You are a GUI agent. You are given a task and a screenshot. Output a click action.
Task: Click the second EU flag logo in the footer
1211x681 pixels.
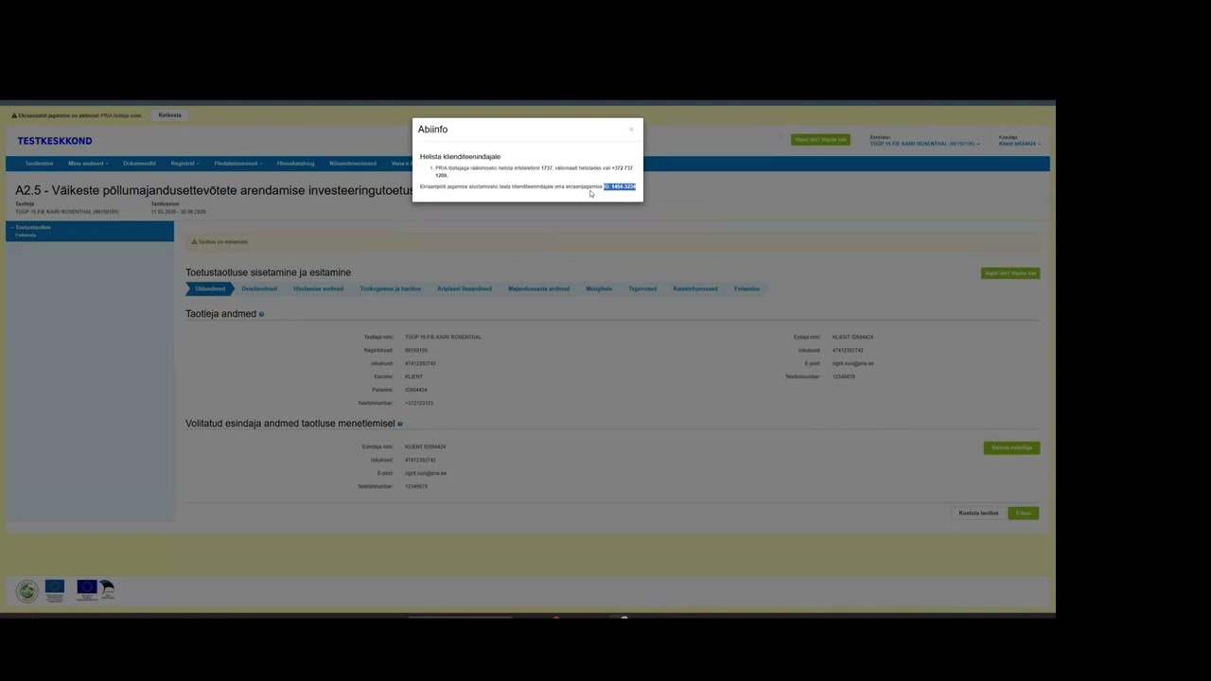click(87, 590)
